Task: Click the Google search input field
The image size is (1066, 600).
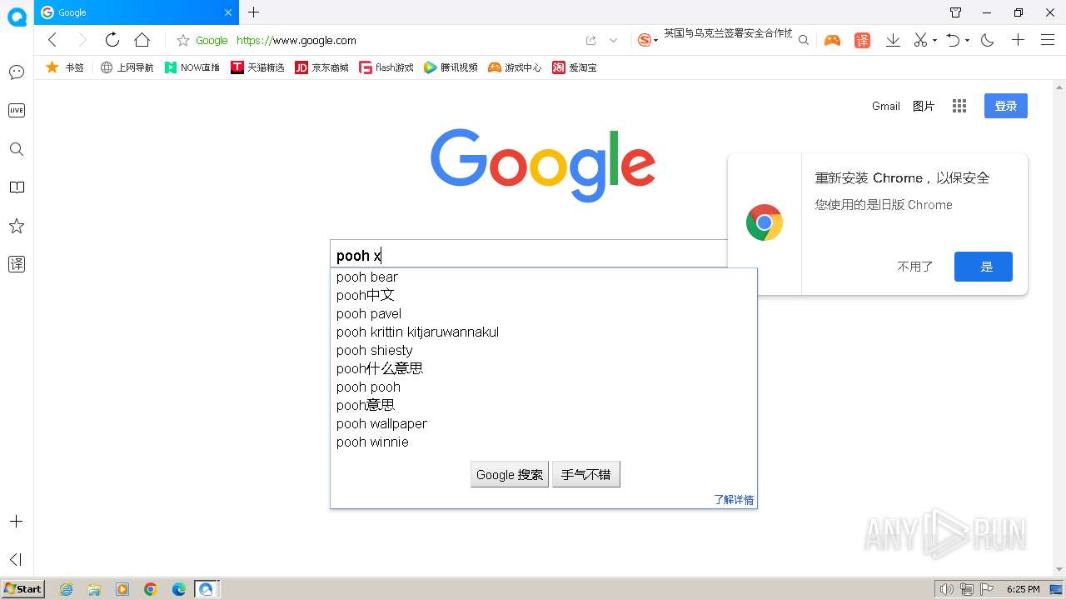Action: point(531,255)
